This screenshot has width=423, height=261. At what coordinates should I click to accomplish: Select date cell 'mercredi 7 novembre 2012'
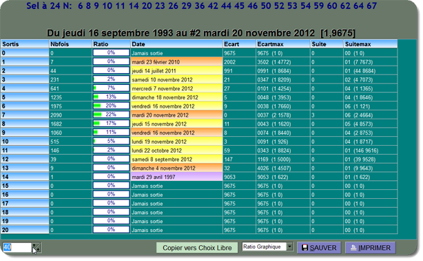tap(176, 88)
